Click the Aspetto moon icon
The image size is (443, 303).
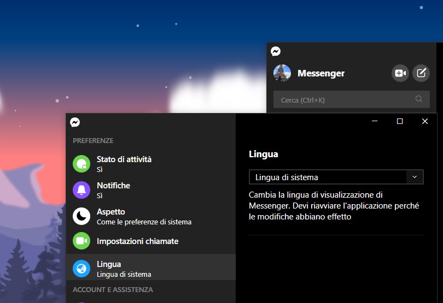tap(81, 216)
